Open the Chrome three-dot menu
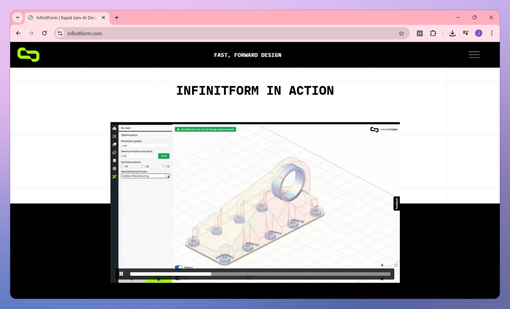 pos(492,33)
